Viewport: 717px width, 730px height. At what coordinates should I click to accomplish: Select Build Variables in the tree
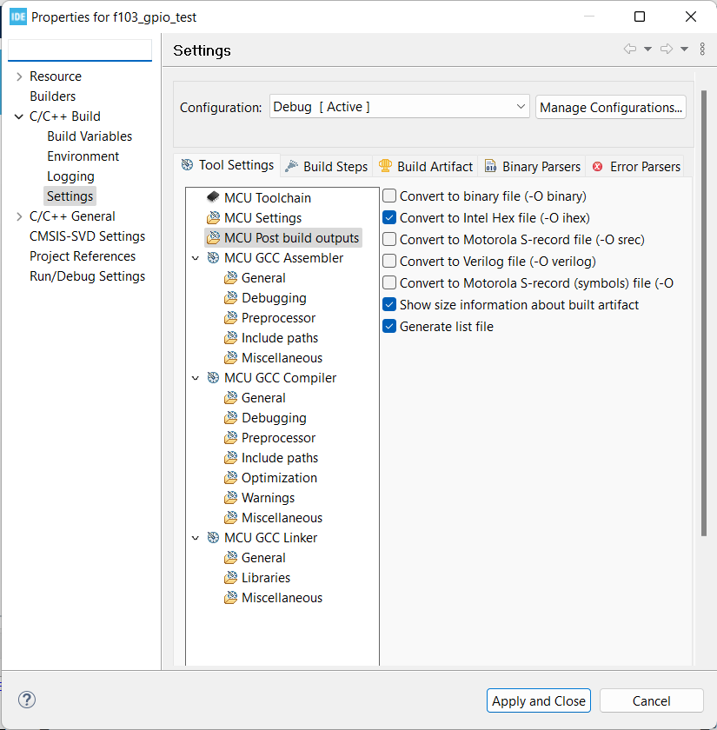(90, 136)
